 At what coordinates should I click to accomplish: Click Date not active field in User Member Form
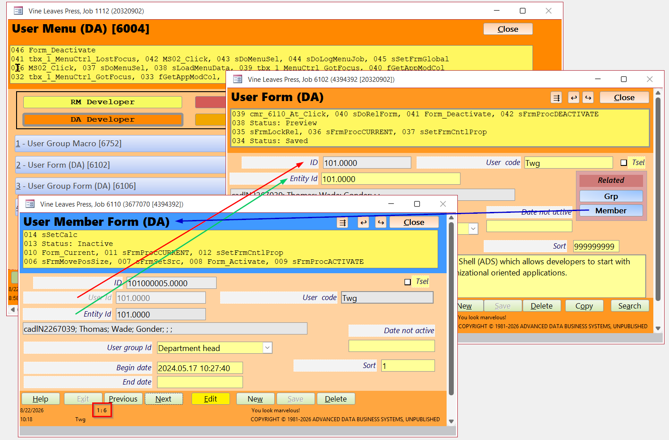click(x=392, y=346)
